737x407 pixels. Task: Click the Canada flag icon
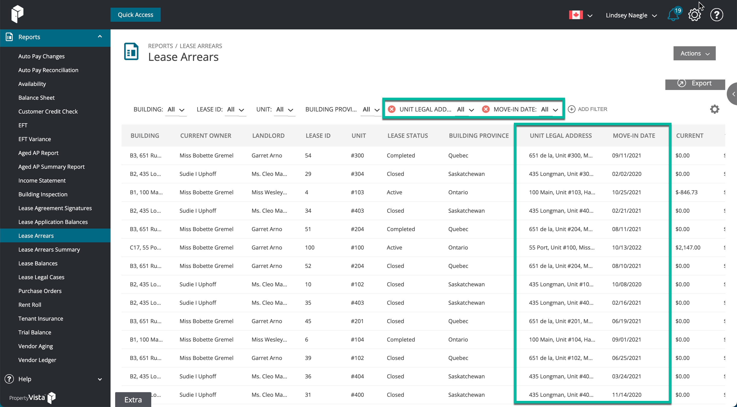point(576,15)
